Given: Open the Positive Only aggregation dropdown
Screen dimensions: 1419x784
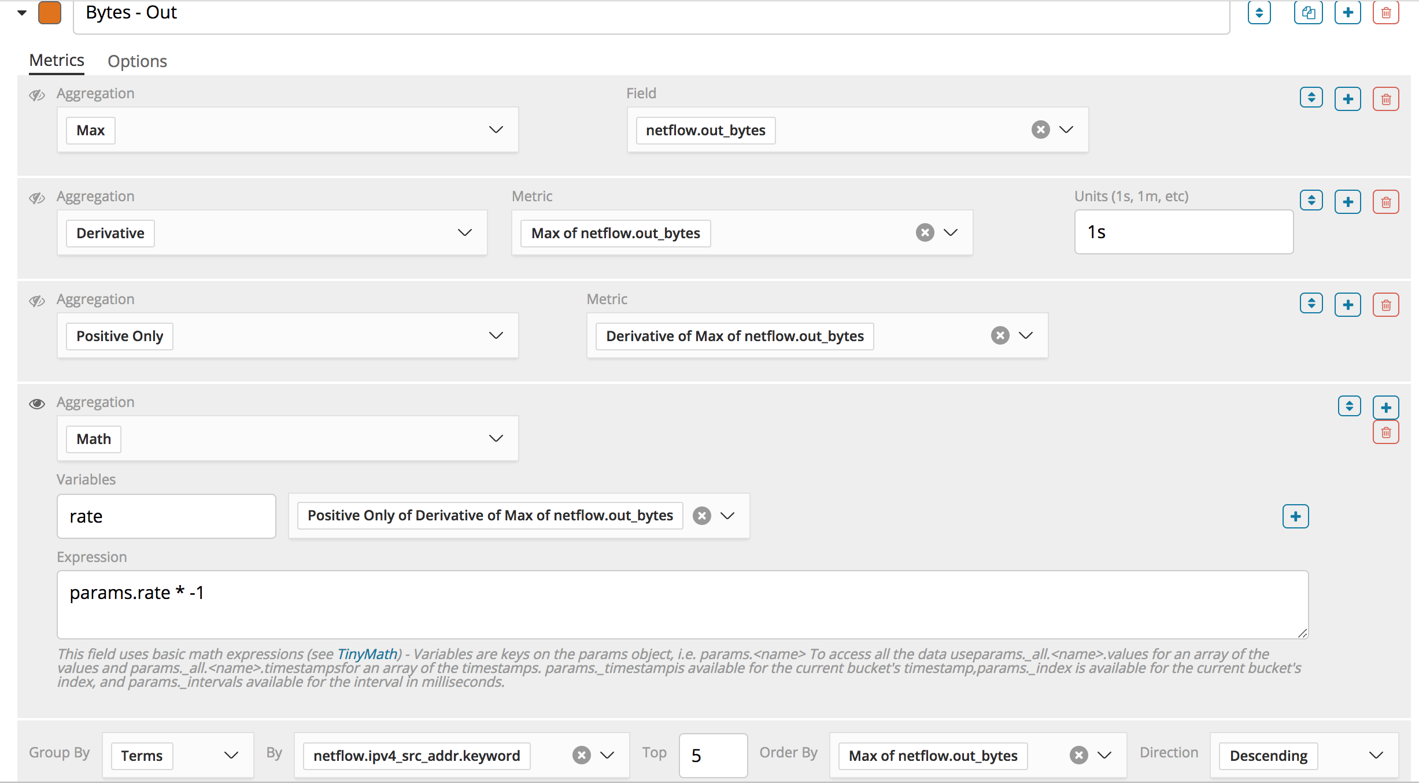Looking at the screenshot, I should coord(496,335).
